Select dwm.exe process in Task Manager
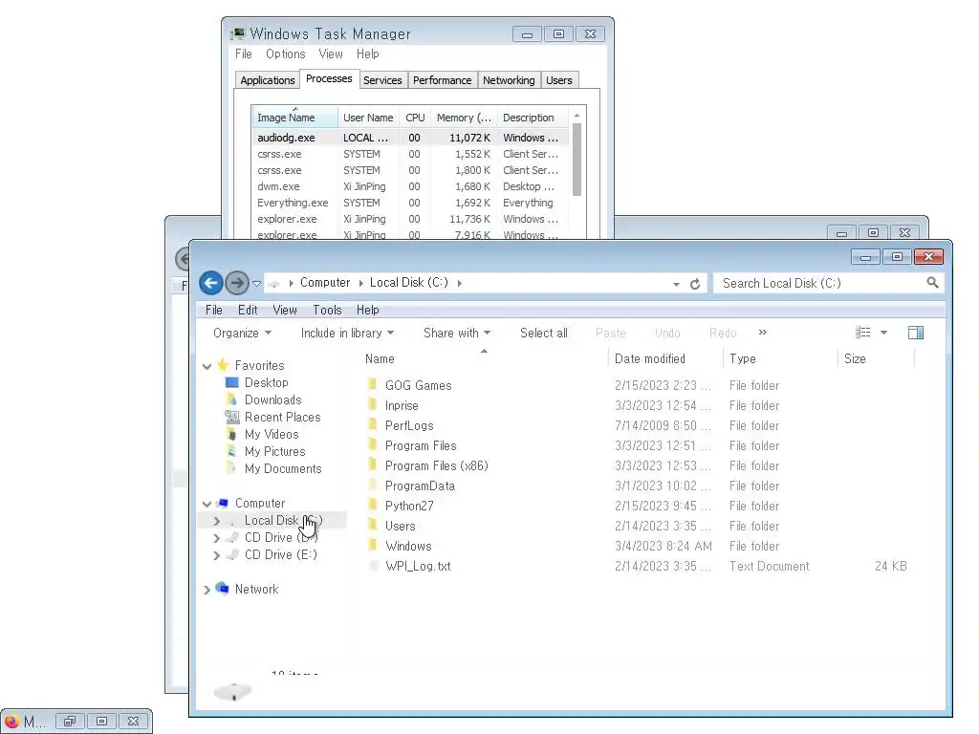The width and height of the screenshot is (979, 734). coord(410,186)
